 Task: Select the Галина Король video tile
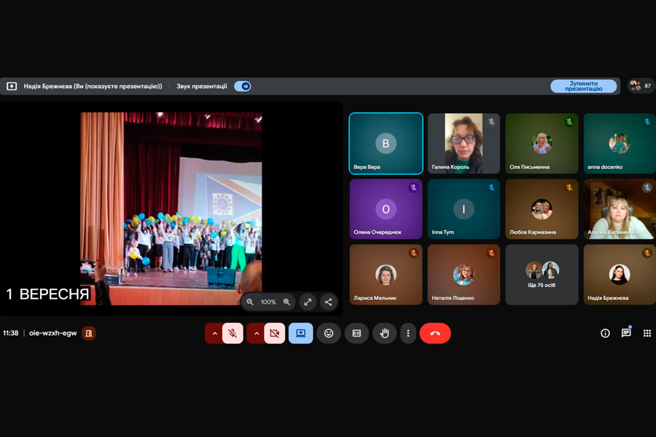(x=464, y=143)
